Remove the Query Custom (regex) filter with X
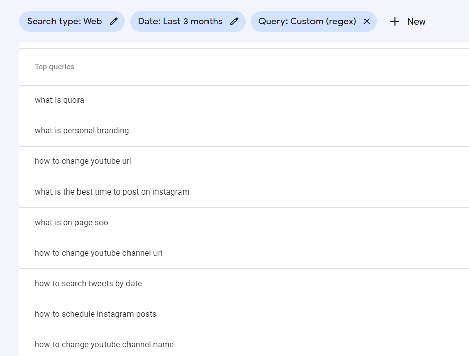Viewport: 469px width, 356px height. point(367,21)
